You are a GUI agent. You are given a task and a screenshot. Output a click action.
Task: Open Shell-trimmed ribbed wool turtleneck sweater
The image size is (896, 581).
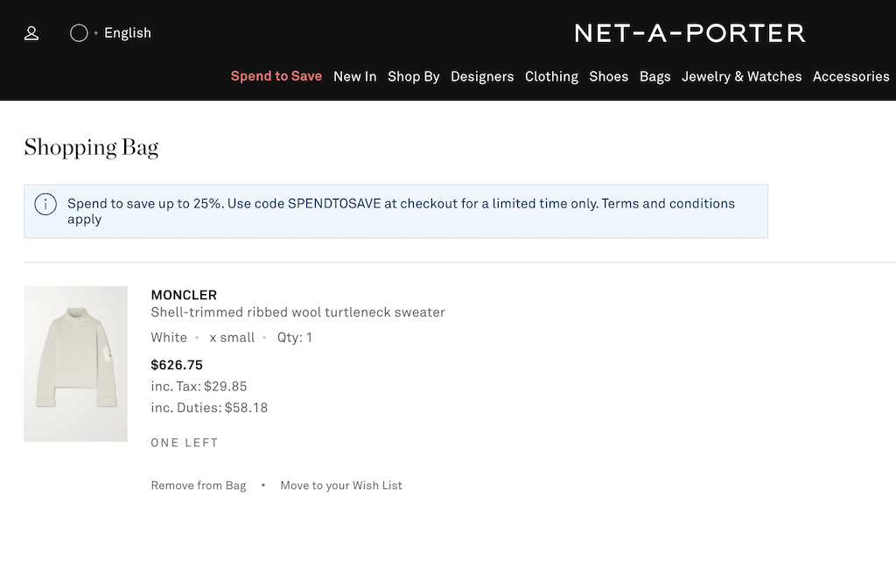(x=297, y=312)
